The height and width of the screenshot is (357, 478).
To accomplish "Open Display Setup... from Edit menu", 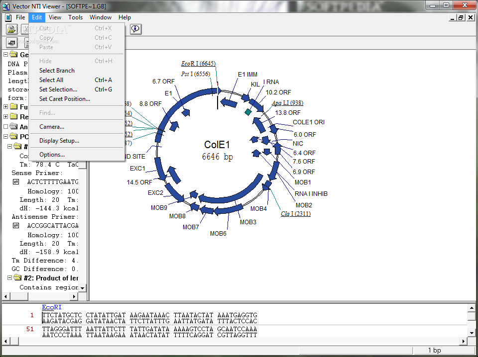I will pos(77,141).
